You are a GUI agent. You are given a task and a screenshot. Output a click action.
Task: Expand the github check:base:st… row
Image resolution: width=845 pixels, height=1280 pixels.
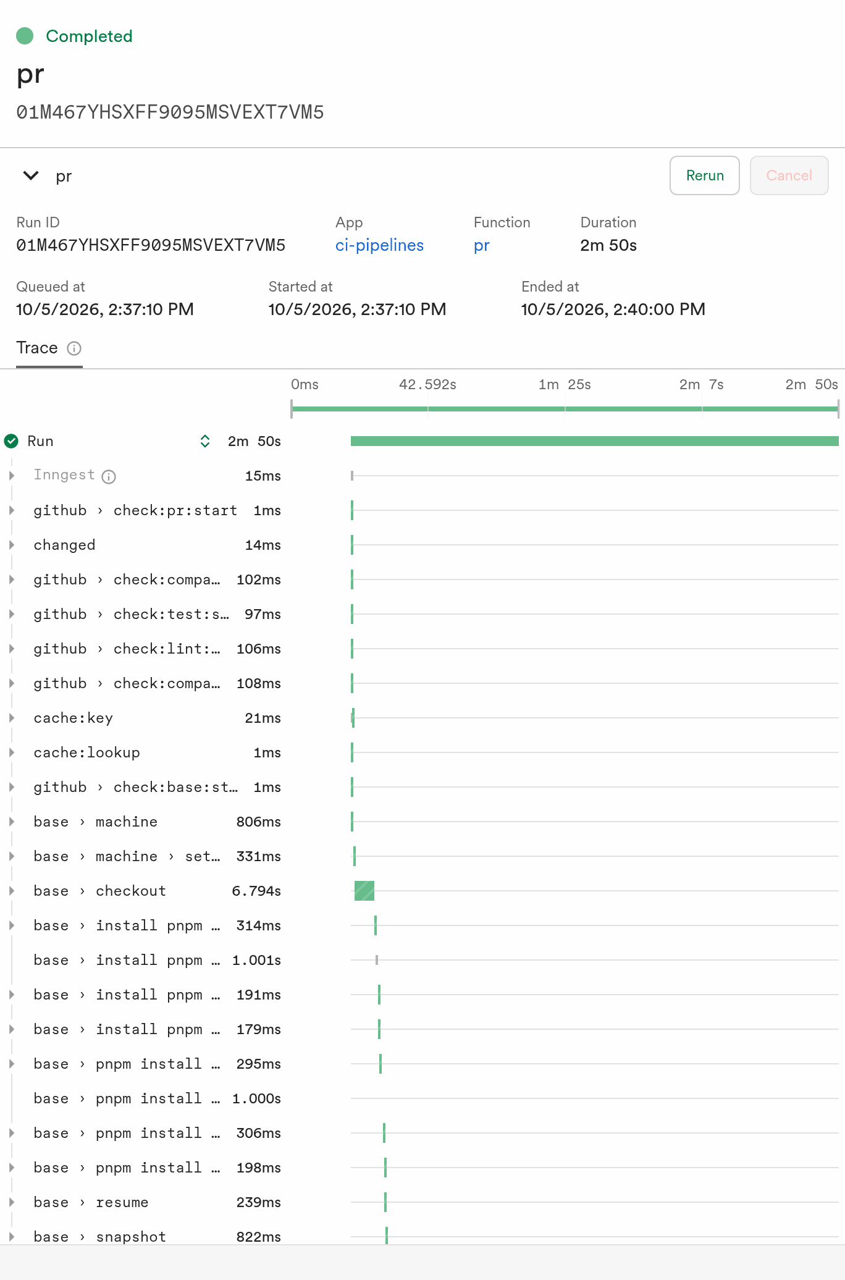click(x=12, y=787)
